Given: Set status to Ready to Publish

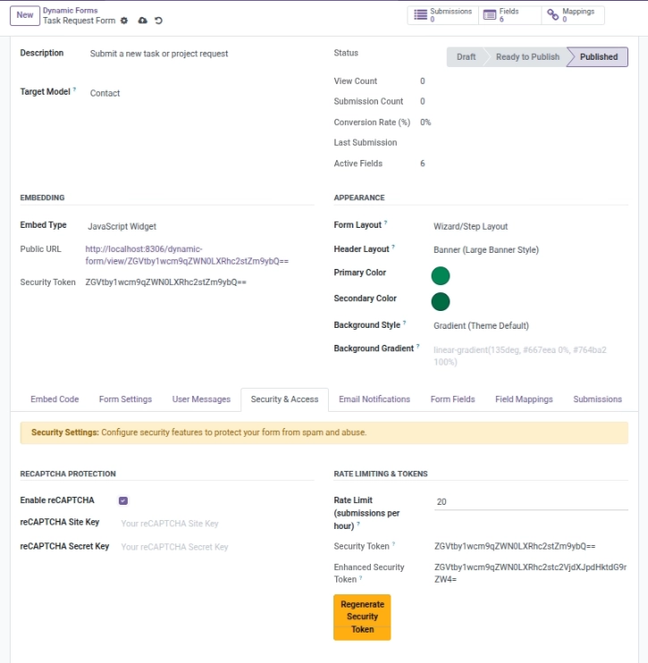Looking at the screenshot, I should tap(527, 56).
